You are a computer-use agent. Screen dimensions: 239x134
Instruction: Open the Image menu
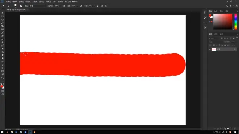21,1
